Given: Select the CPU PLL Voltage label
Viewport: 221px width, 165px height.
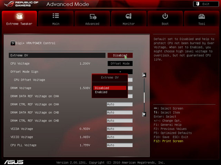Looking at the screenshot, I should [23, 145].
